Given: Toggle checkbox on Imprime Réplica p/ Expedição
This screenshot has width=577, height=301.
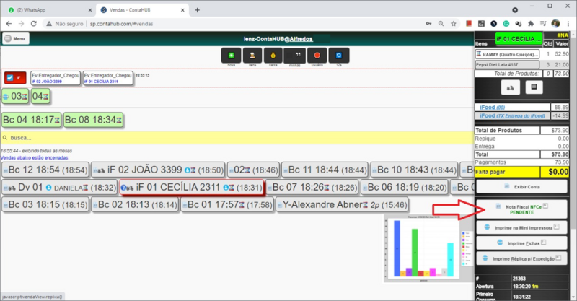Looking at the screenshot, I should click(558, 258).
